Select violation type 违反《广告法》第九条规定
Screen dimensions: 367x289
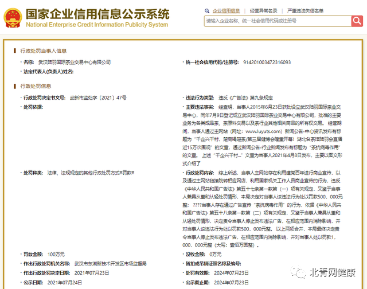pos(245,97)
